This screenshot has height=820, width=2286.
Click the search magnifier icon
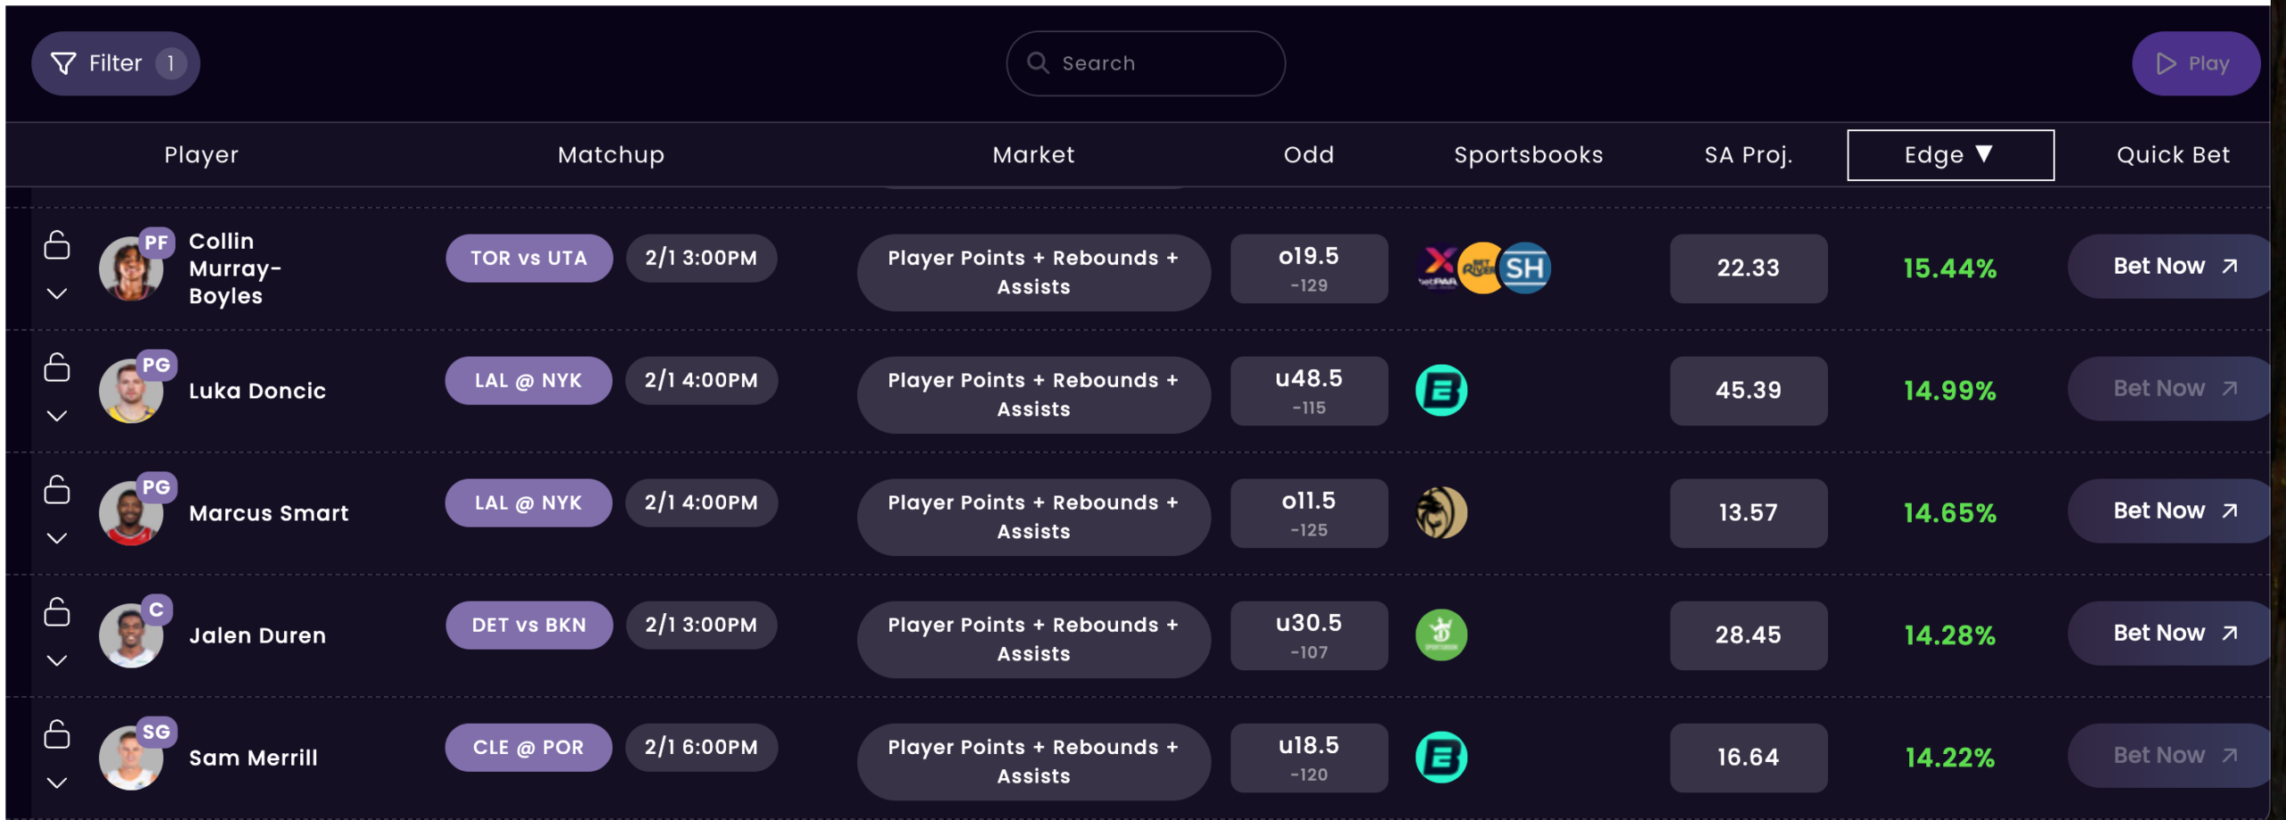click(1037, 63)
